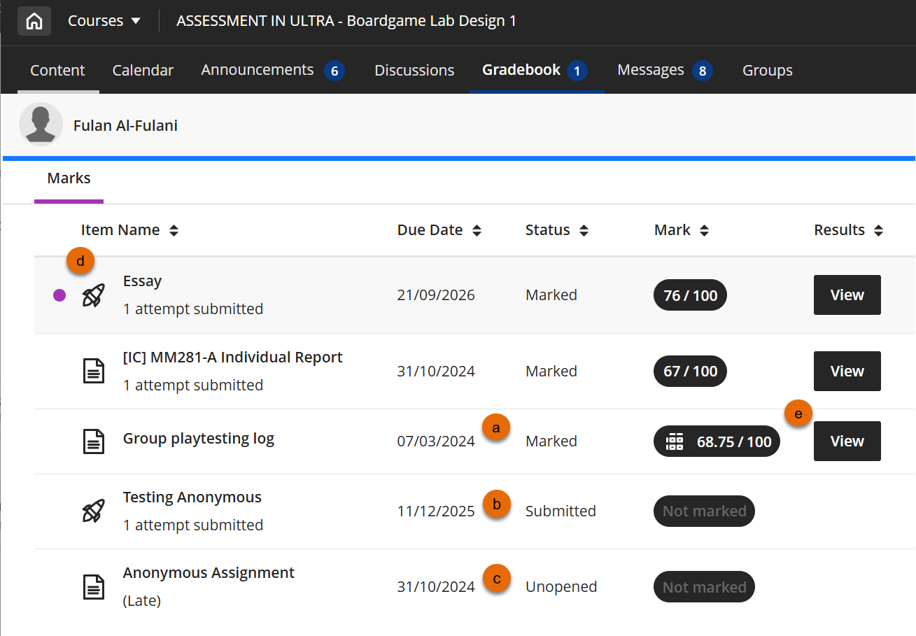The height and width of the screenshot is (636, 916).
Task: Click due date 11/12/2025
Action: (436, 511)
